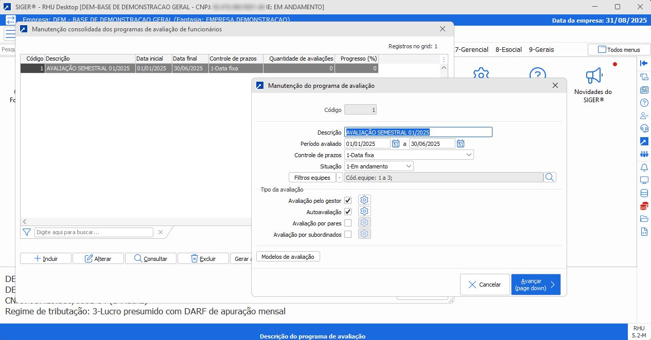Click the gray database icon in sidebar
Viewport: 651px width, 340px height.
click(x=644, y=193)
